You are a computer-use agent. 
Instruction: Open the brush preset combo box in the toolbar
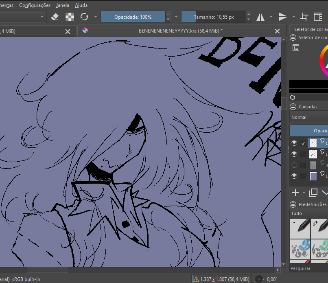pyautogui.click(x=22, y=17)
